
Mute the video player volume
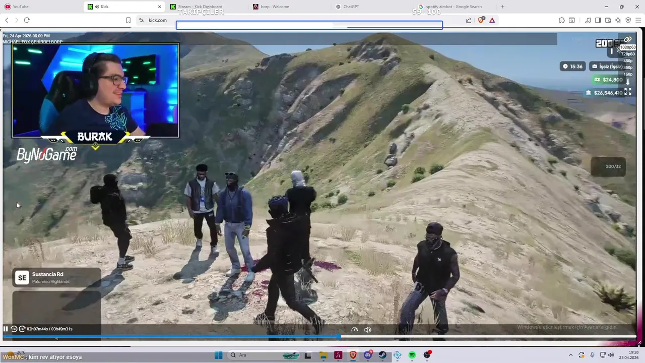(368, 330)
